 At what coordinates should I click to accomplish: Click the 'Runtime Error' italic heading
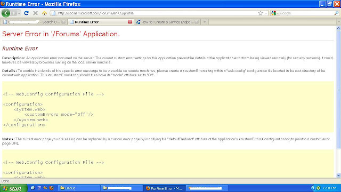coord(20,49)
